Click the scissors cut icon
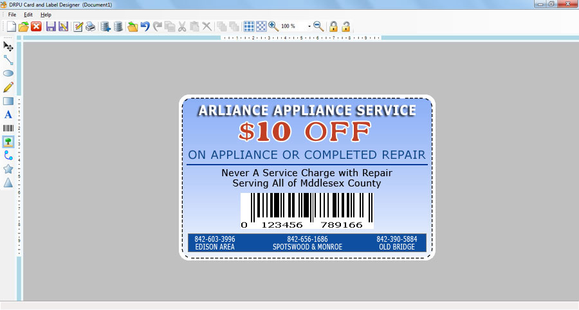 pyautogui.click(x=182, y=26)
